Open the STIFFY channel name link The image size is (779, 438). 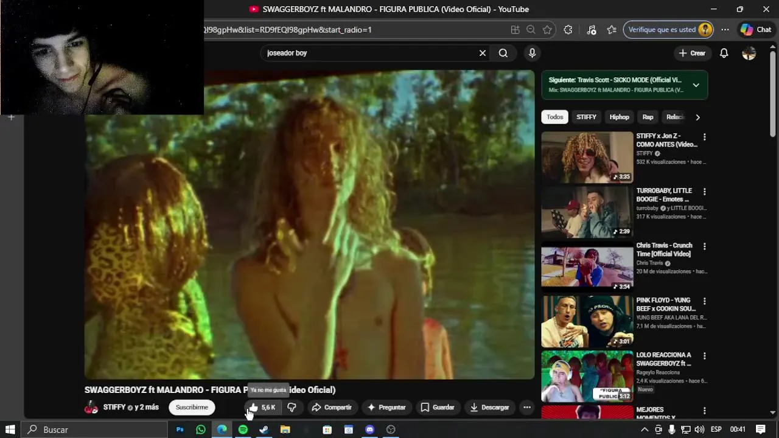[x=114, y=408]
